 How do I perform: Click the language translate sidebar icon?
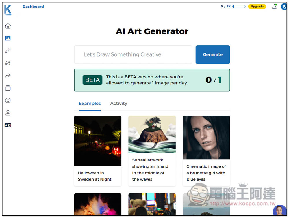8,125
